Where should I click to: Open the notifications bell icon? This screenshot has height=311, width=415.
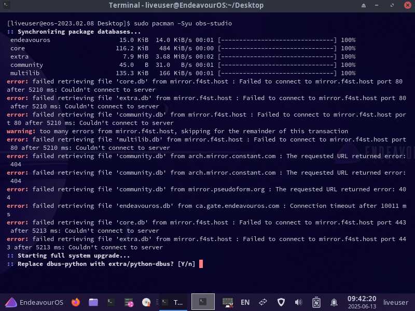click(x=334, y=302)
